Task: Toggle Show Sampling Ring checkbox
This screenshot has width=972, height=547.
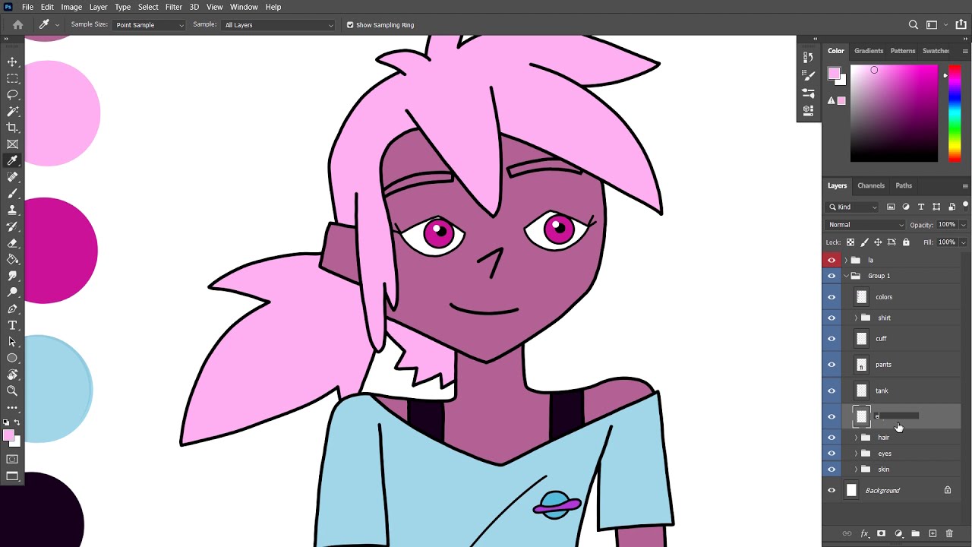Action: [x=350, y=25]
